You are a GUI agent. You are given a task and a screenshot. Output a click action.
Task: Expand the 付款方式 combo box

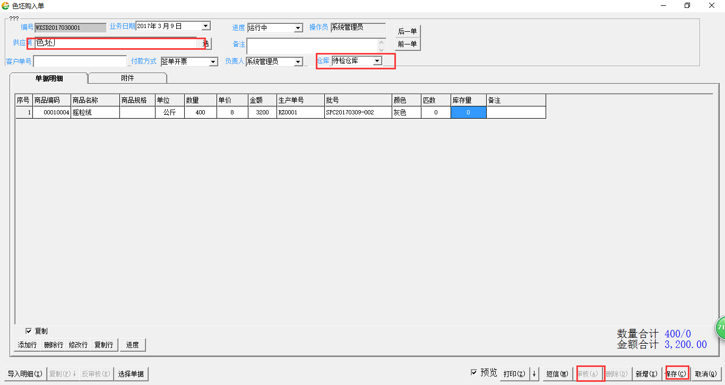213,61
